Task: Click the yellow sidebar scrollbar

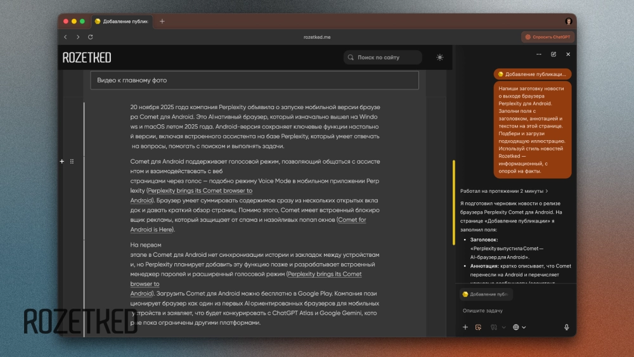Action: [454, 203]
